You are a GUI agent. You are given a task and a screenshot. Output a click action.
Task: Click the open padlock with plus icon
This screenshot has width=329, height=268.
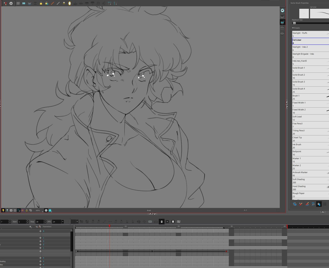pos(47,3)
